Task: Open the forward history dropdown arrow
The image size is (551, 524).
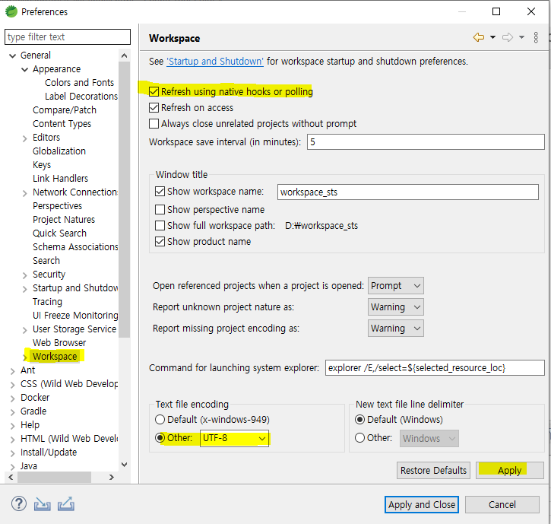Action: (521, 37)
